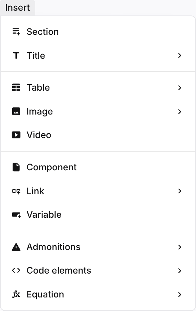Open the Table submenu arrow
The width and height of the screenshot is (196, 311).
(x=180, y=87)
